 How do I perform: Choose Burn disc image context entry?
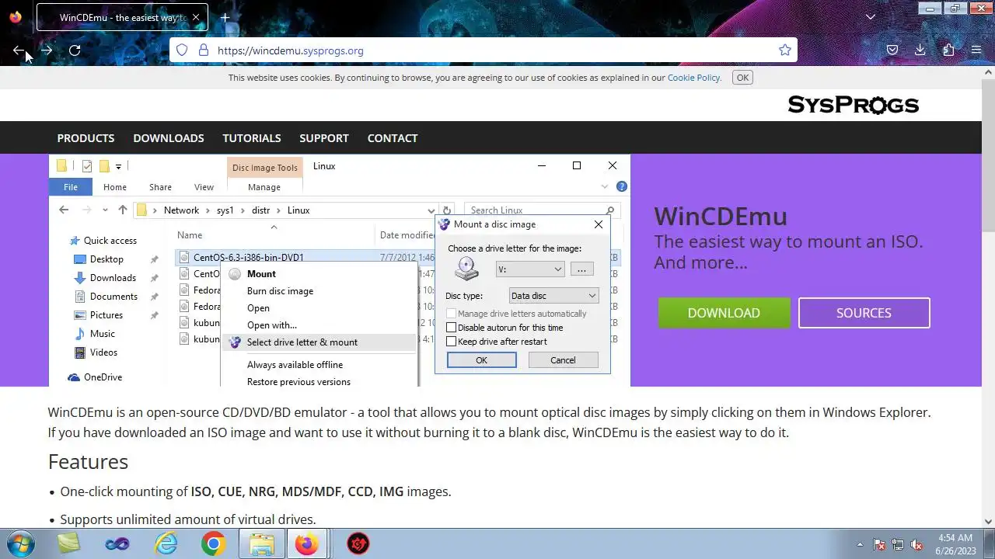pos(280,291)
